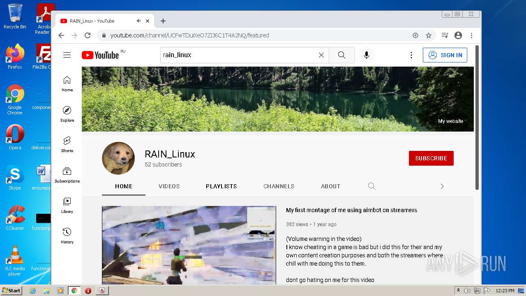526x296 pixels.
Task: Start voice search with the microphone icon
Action: click(367, 55)
